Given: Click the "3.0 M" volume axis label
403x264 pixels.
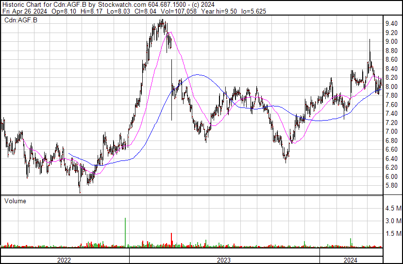Looking at the screenshot, I should tap(393, 221).
